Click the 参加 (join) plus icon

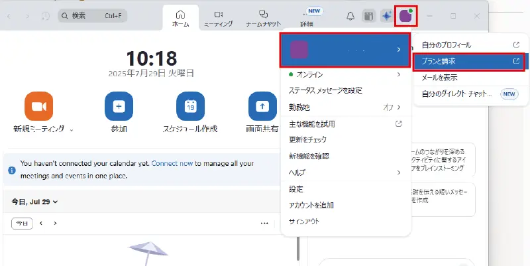click(x=119, y=106)
